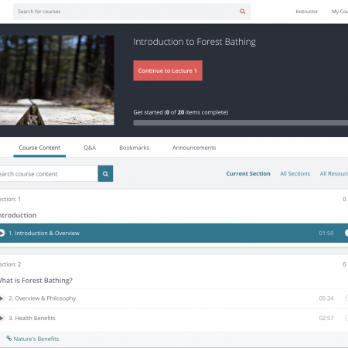The image size is (348, 348).
Task: Click the Search for courses field
Action: click(x=131, y=12)
